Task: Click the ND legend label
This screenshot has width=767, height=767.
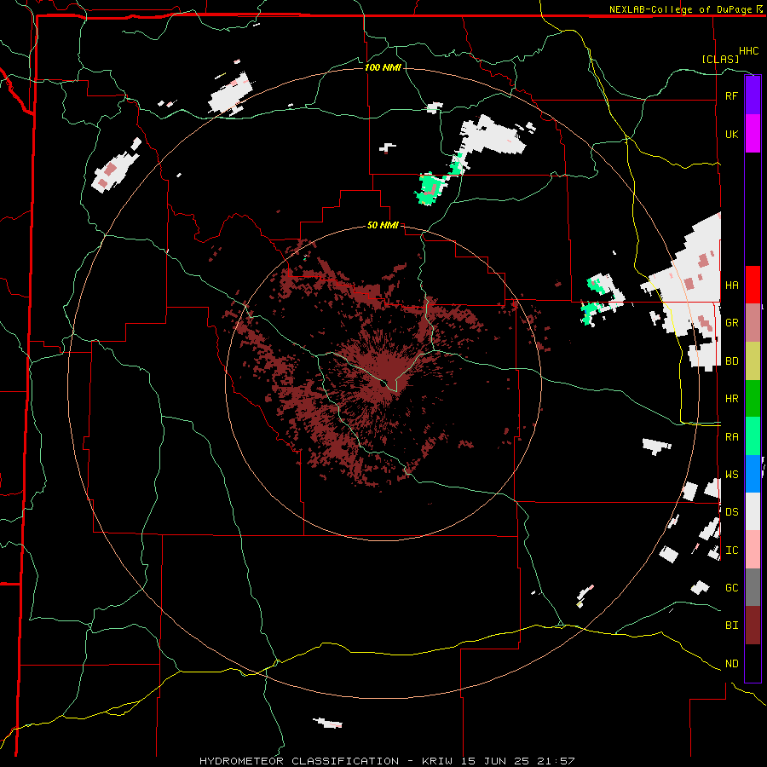Action: [731, 664]
